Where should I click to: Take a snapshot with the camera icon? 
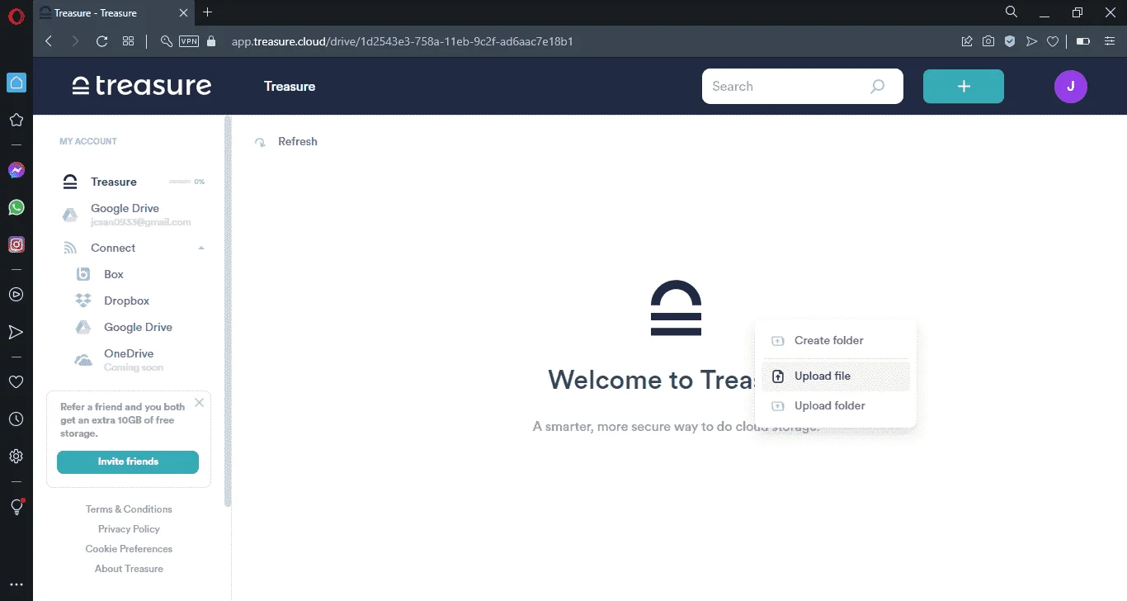(988, 41)
